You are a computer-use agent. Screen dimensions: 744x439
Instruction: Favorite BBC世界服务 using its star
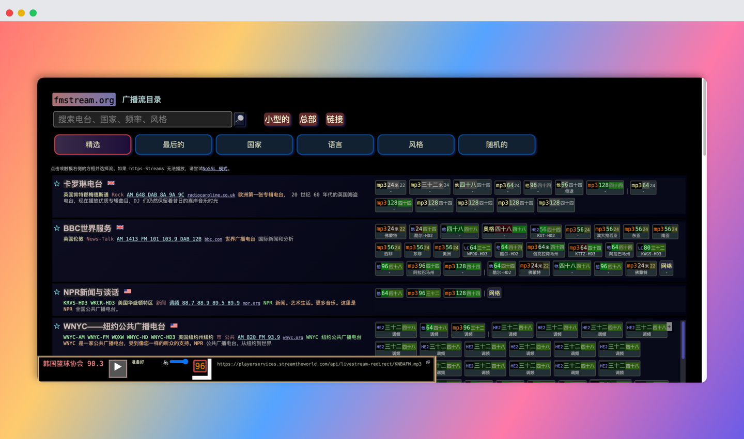click(57, 227)
